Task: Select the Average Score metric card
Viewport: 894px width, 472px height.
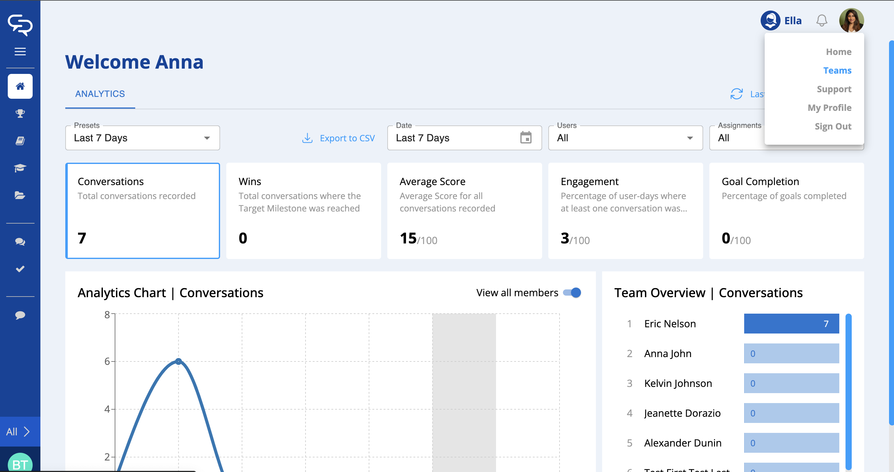Action: point(464,211)
